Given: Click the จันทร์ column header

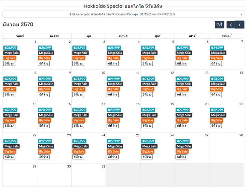Looking at the screenshot, I should (20, 36).
